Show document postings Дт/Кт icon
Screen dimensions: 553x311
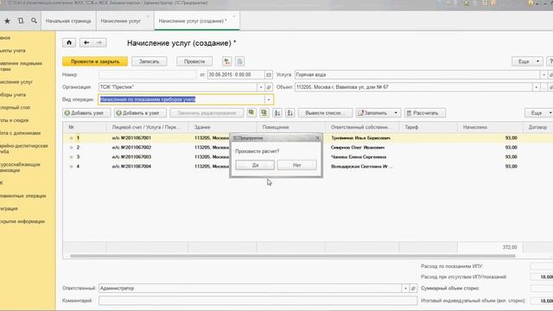click(226, 61)
